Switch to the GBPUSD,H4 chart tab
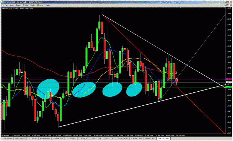Image resolution: width=233 pixels, height=141 pixels. 97,138
